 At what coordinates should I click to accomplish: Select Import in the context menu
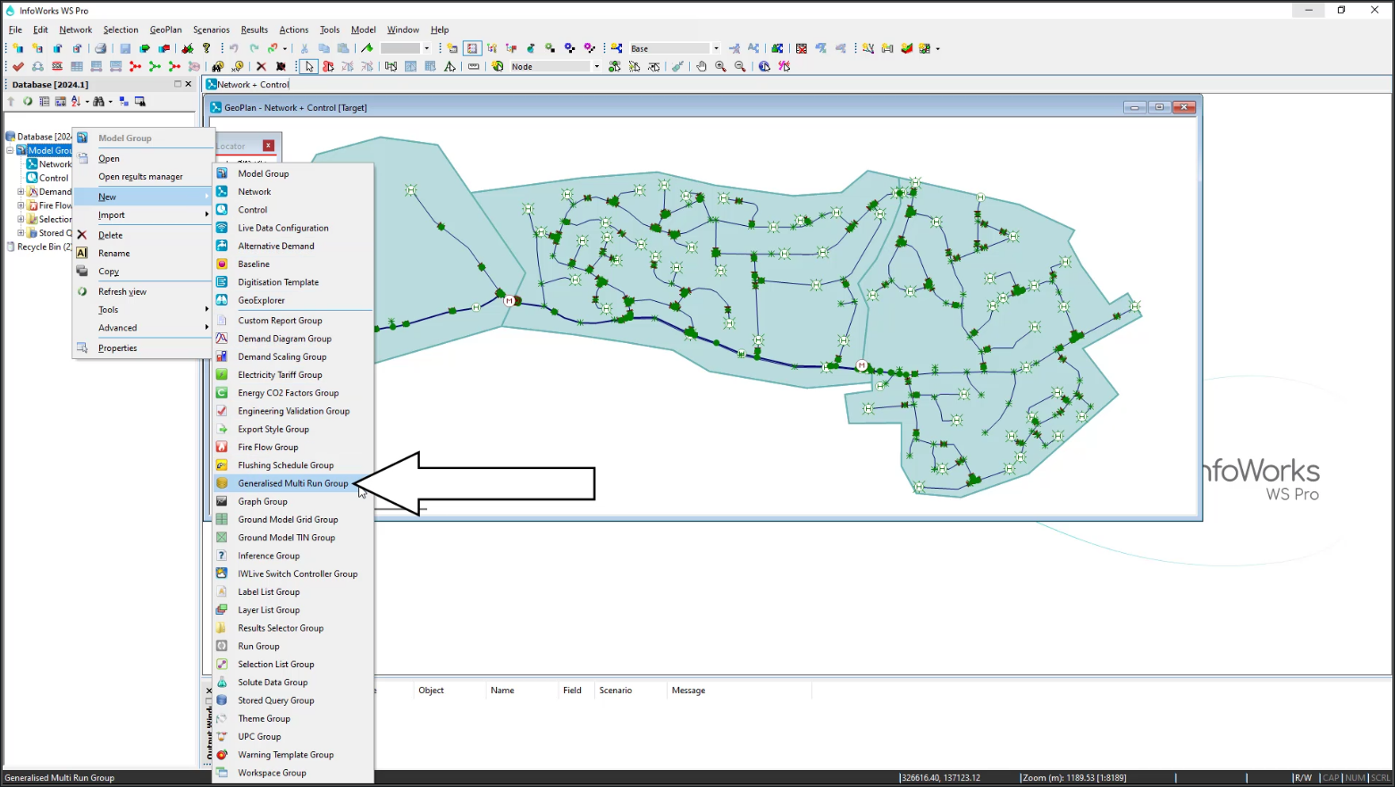143,215
